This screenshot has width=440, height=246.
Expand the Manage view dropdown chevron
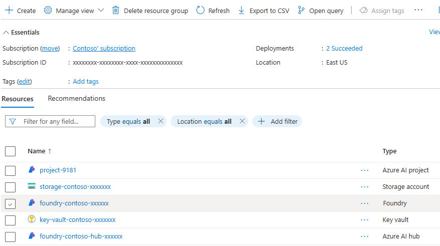[x=101, y=11]
